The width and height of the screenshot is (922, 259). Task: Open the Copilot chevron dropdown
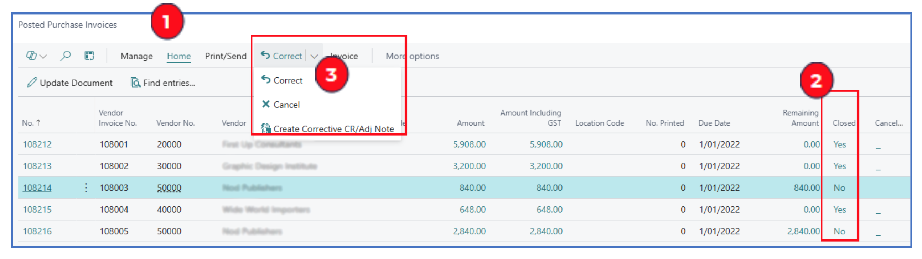(x=44, y=57)
